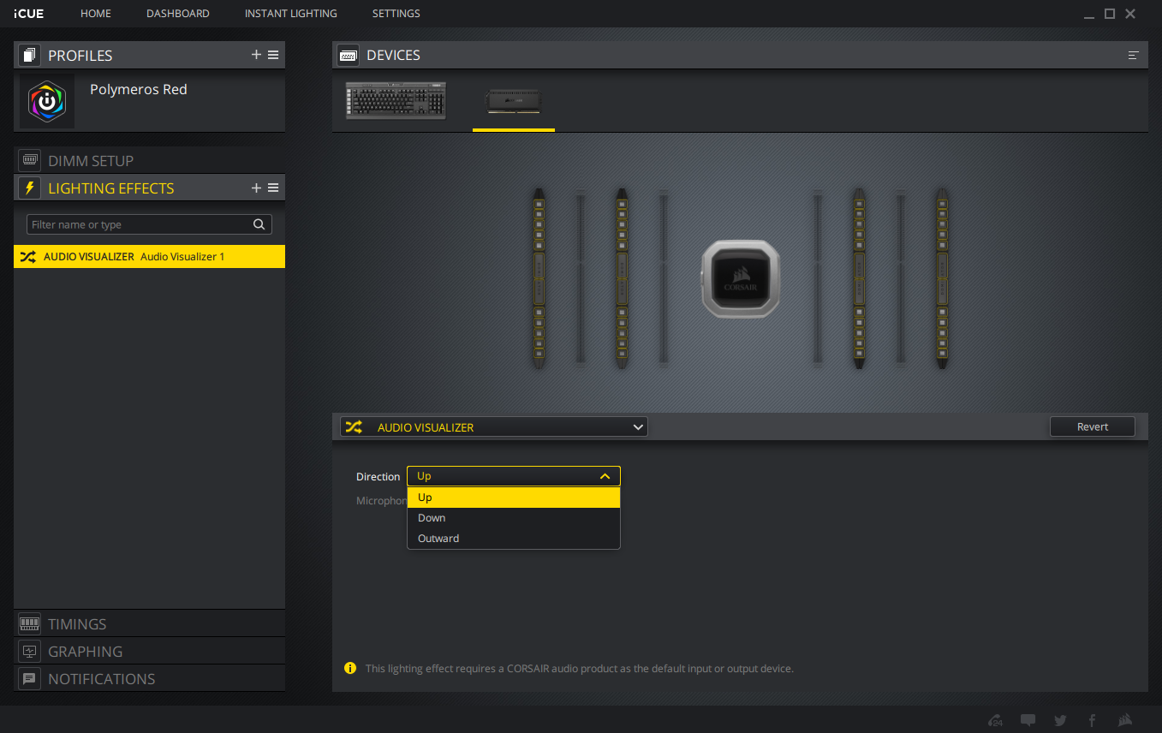Maximize the iCUE window

(x=1110, y=14)
